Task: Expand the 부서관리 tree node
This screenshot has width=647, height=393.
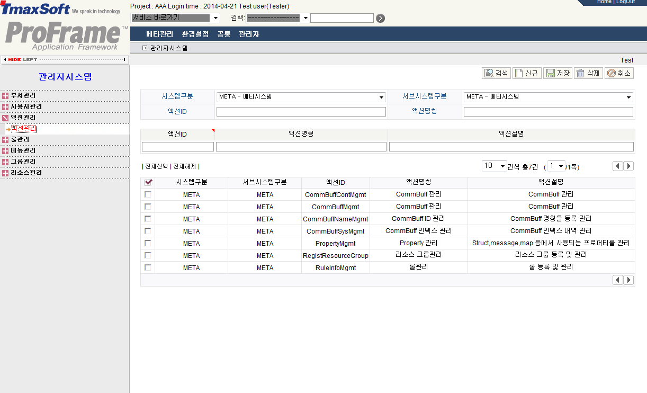Action: (6, 95)
